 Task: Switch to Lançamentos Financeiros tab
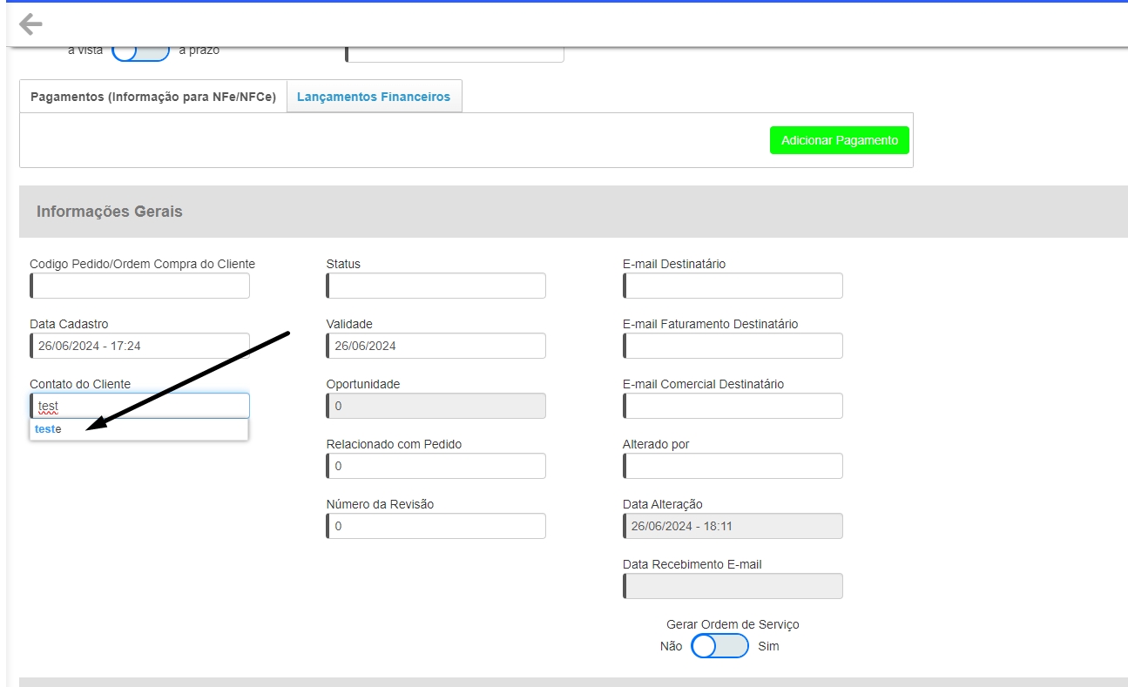point(374,97)
